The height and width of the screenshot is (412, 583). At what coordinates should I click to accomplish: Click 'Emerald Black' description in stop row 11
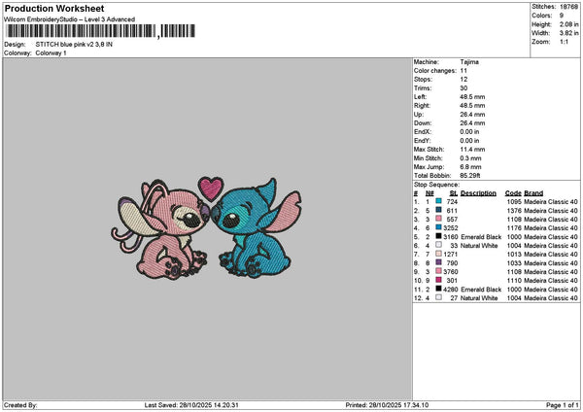(x=481, y=290)
